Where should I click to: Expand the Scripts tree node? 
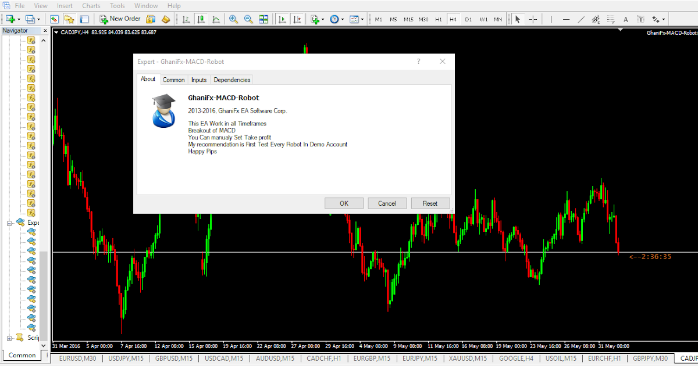[10, 338]
